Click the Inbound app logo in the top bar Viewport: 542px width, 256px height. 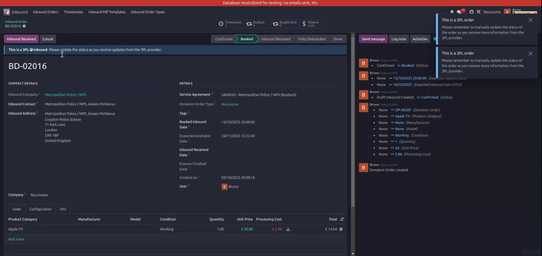pos(6,12)
